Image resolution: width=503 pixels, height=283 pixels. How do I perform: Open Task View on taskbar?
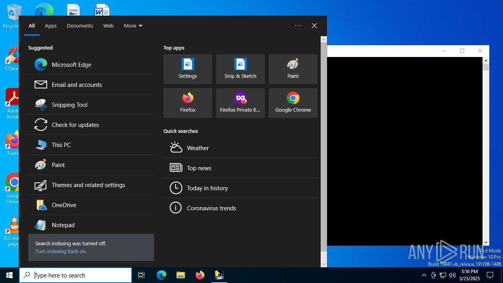141,275
